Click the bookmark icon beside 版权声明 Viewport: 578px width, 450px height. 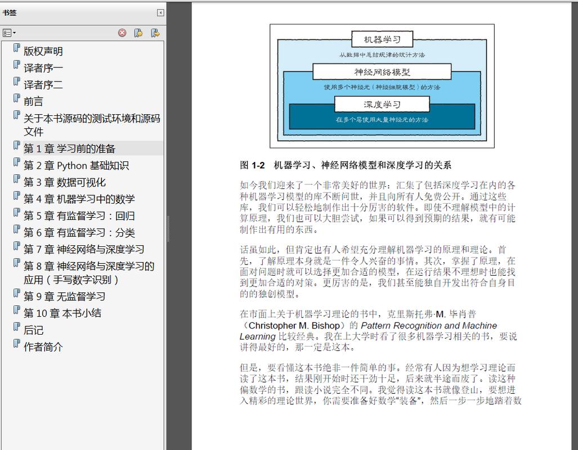click(x=16, y=49)
